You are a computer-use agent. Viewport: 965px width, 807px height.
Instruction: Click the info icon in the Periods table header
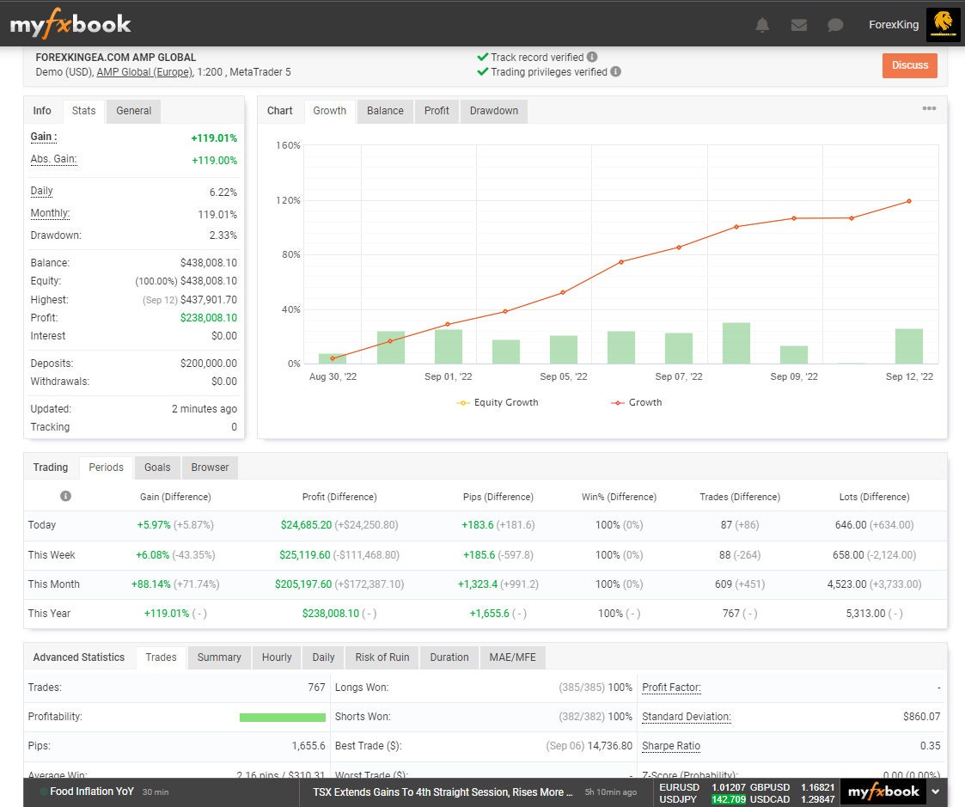(66, 496)
